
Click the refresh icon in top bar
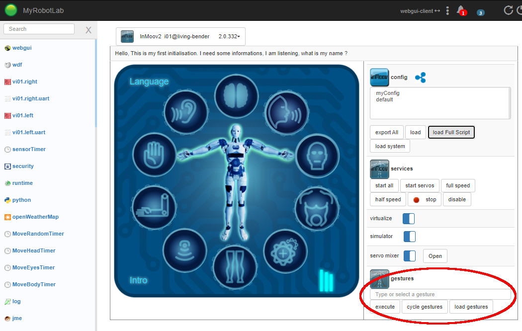point(508,10)
